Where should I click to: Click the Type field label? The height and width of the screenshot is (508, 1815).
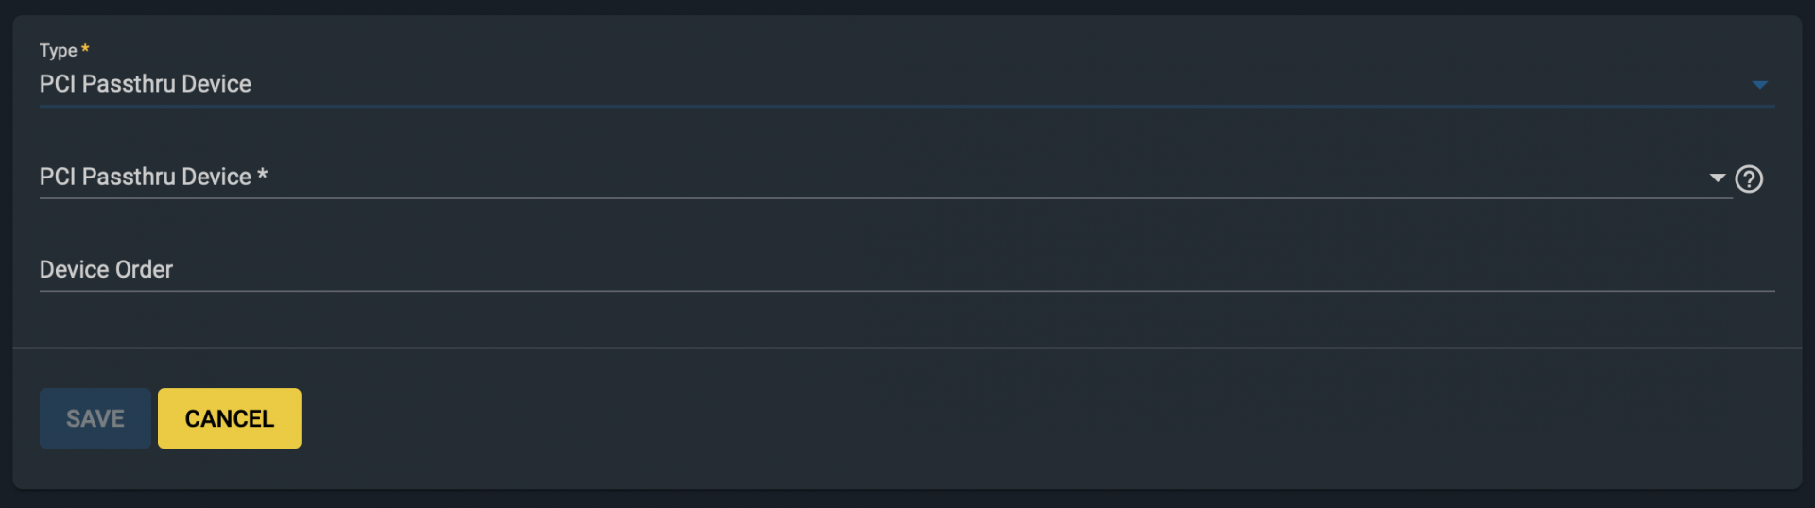click(59, 50)
